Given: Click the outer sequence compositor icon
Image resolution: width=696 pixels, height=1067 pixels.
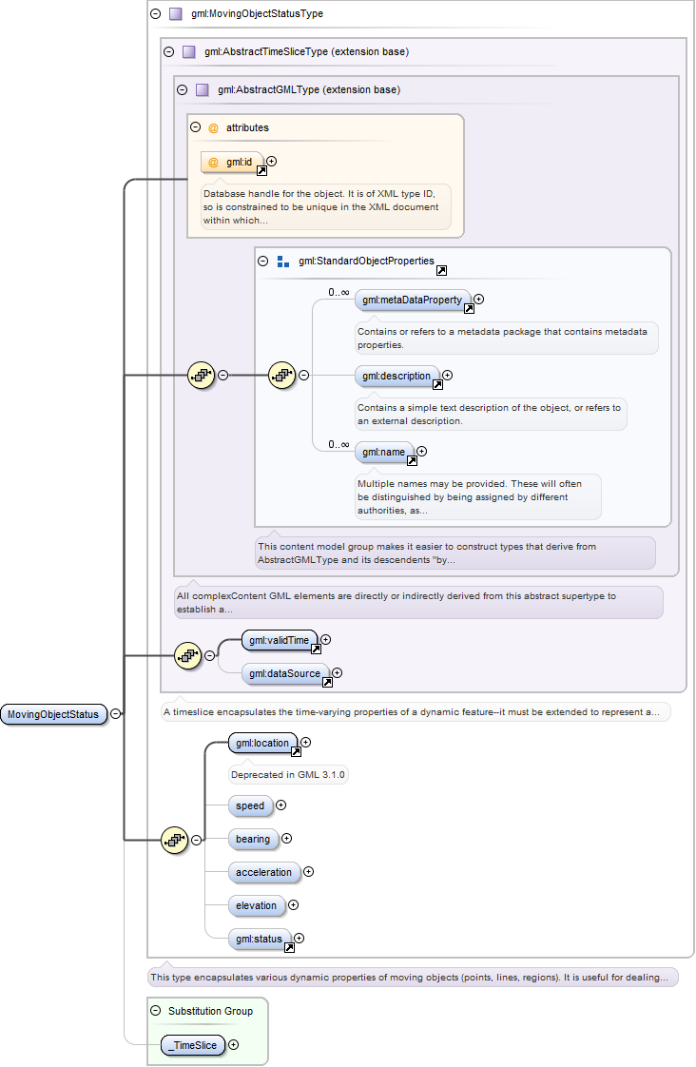Looking at the screenshot, I should 202,375.
